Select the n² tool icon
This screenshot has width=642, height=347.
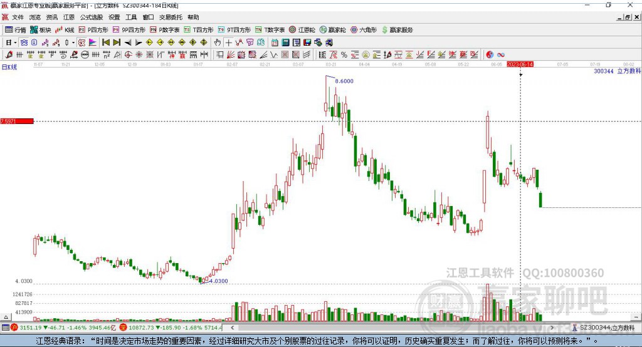click(107, 54)
